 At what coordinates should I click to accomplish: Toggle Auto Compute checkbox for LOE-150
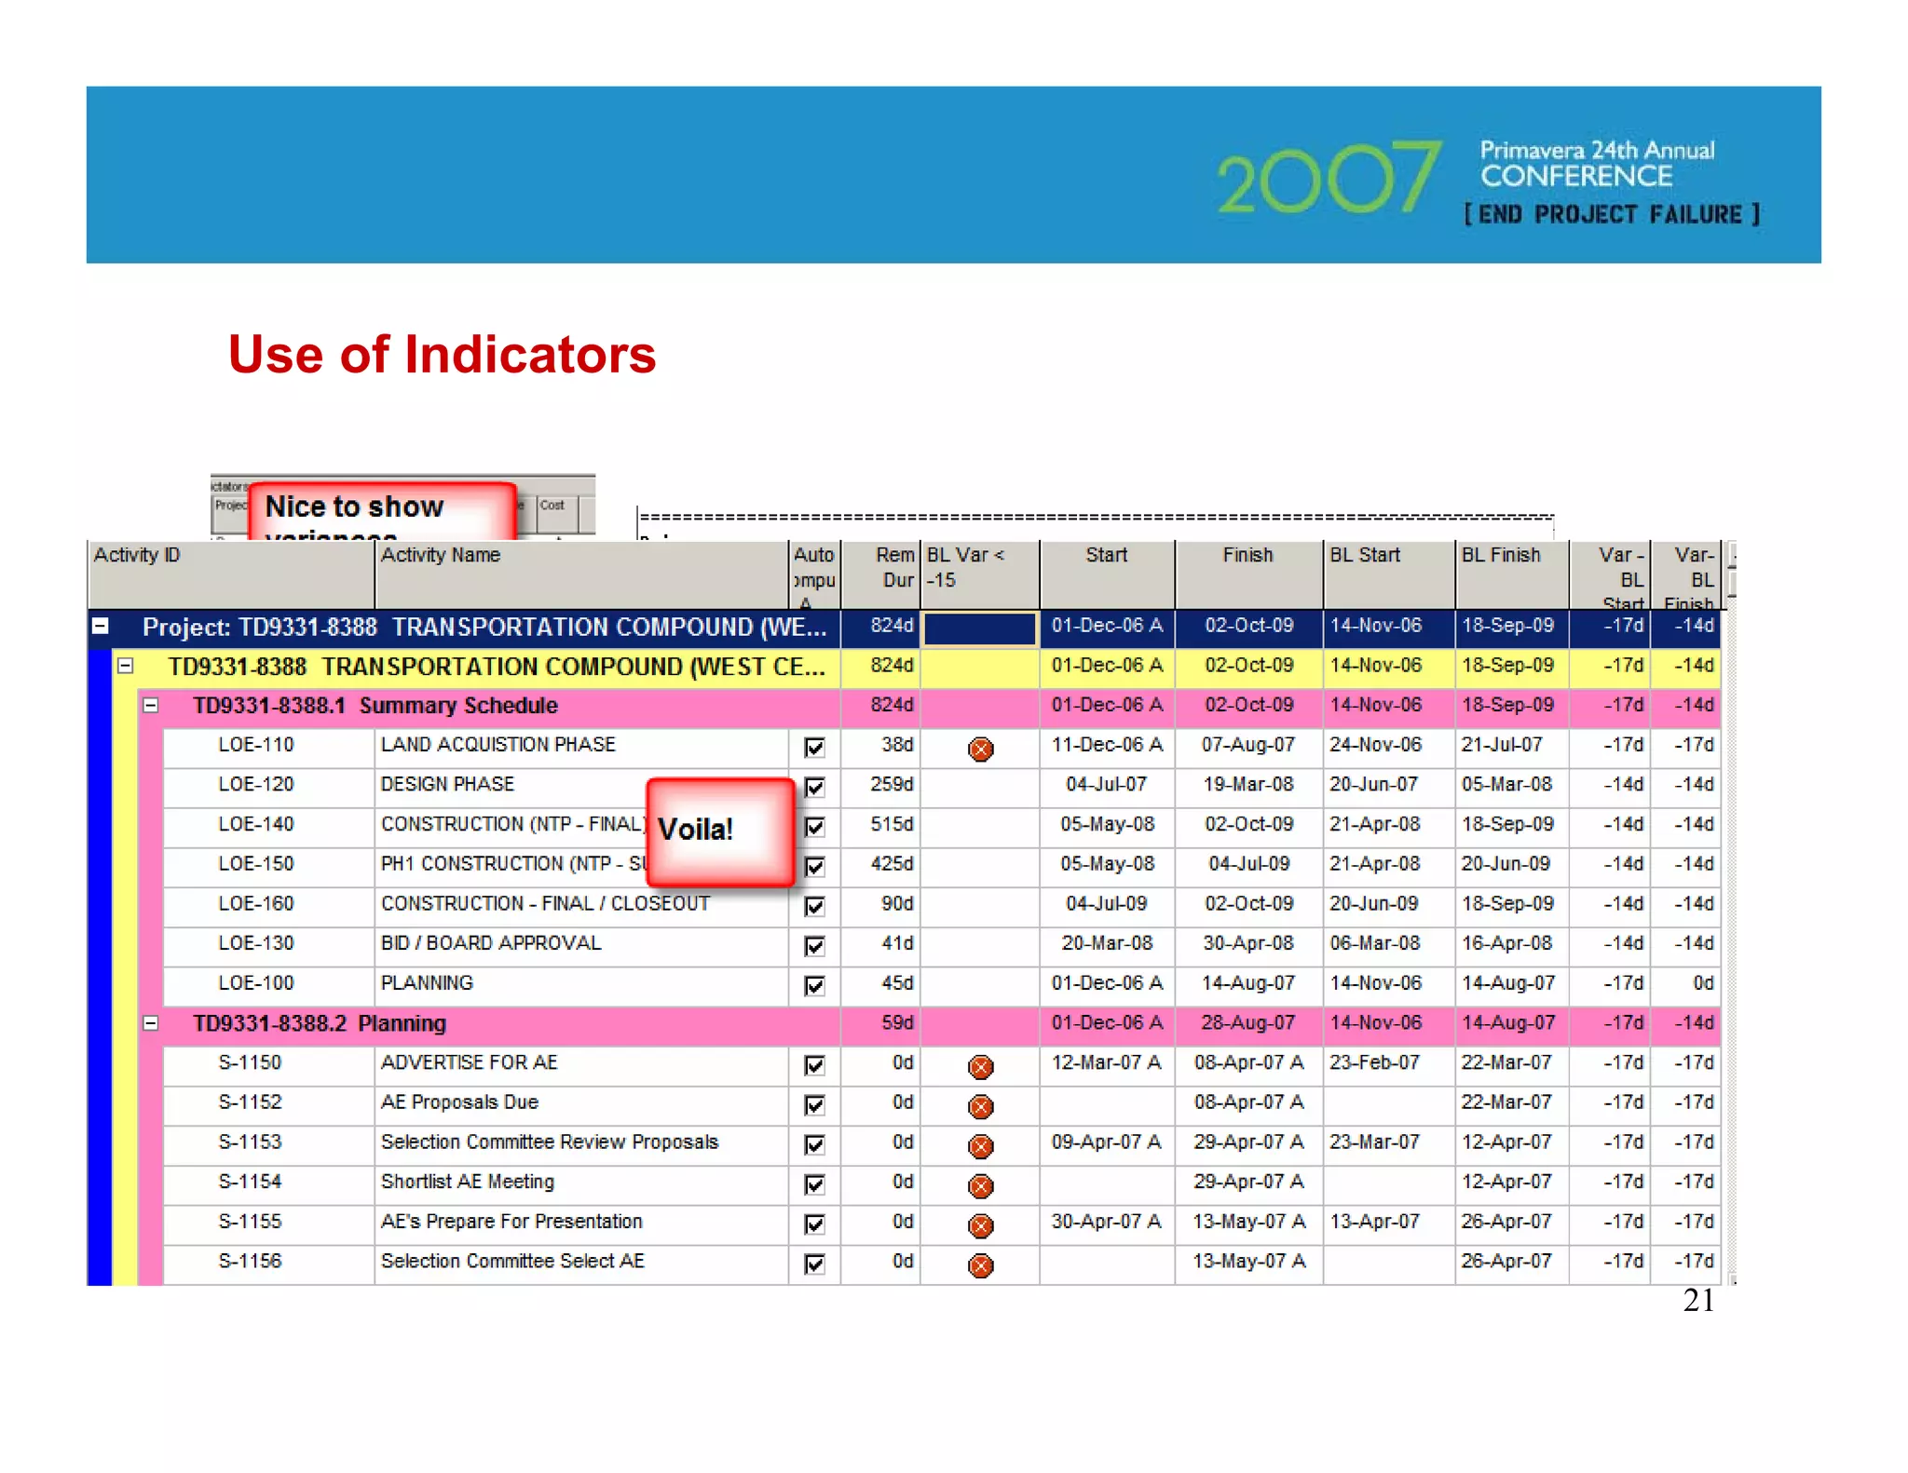pos(814,866)
